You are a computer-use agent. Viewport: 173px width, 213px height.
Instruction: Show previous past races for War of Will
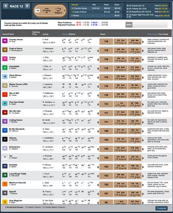coord(98,96)
